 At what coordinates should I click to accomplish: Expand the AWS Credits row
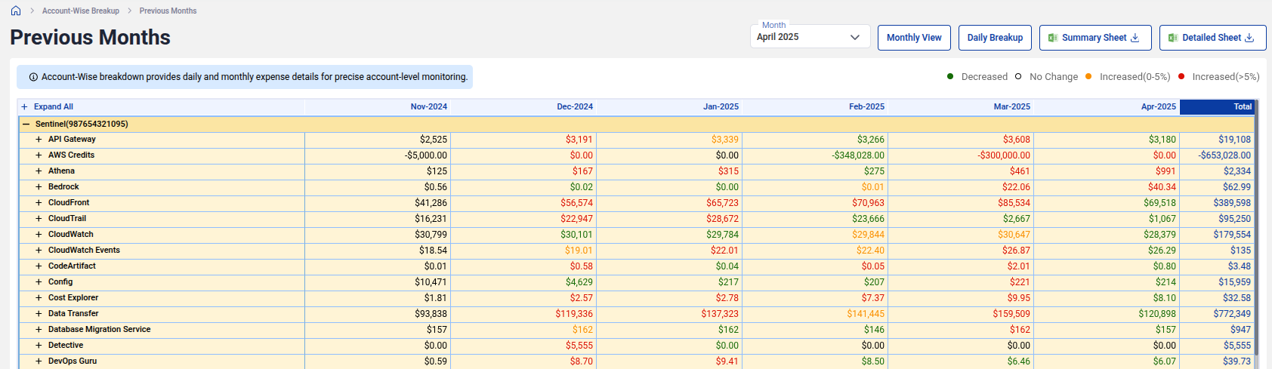coord(39,155)
